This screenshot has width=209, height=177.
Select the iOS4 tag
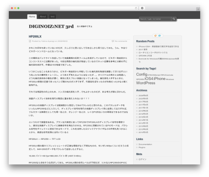(149, 79)
